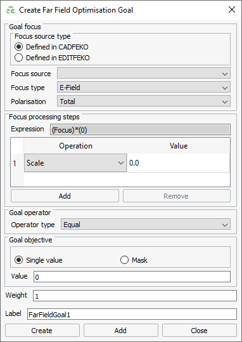Viewport: 242px width, 342px height.
Task: Click the Weight input field
Action: click(135, 296)
